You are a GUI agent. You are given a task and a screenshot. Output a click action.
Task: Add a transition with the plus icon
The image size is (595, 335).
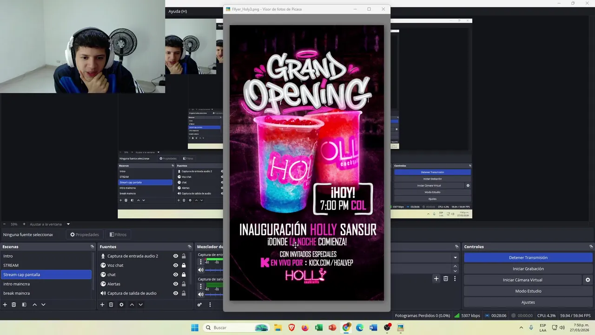coord(436,279)
